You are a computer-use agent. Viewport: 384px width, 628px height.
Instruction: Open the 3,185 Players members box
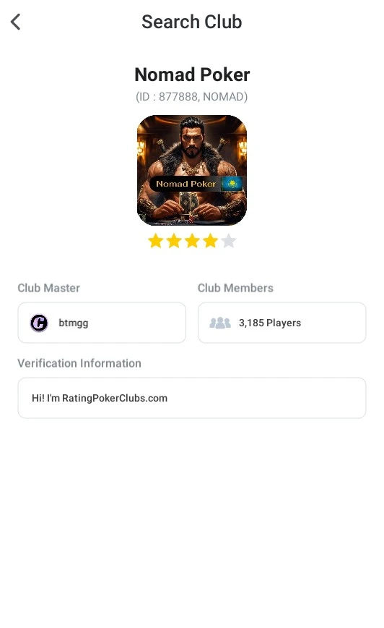282,323
